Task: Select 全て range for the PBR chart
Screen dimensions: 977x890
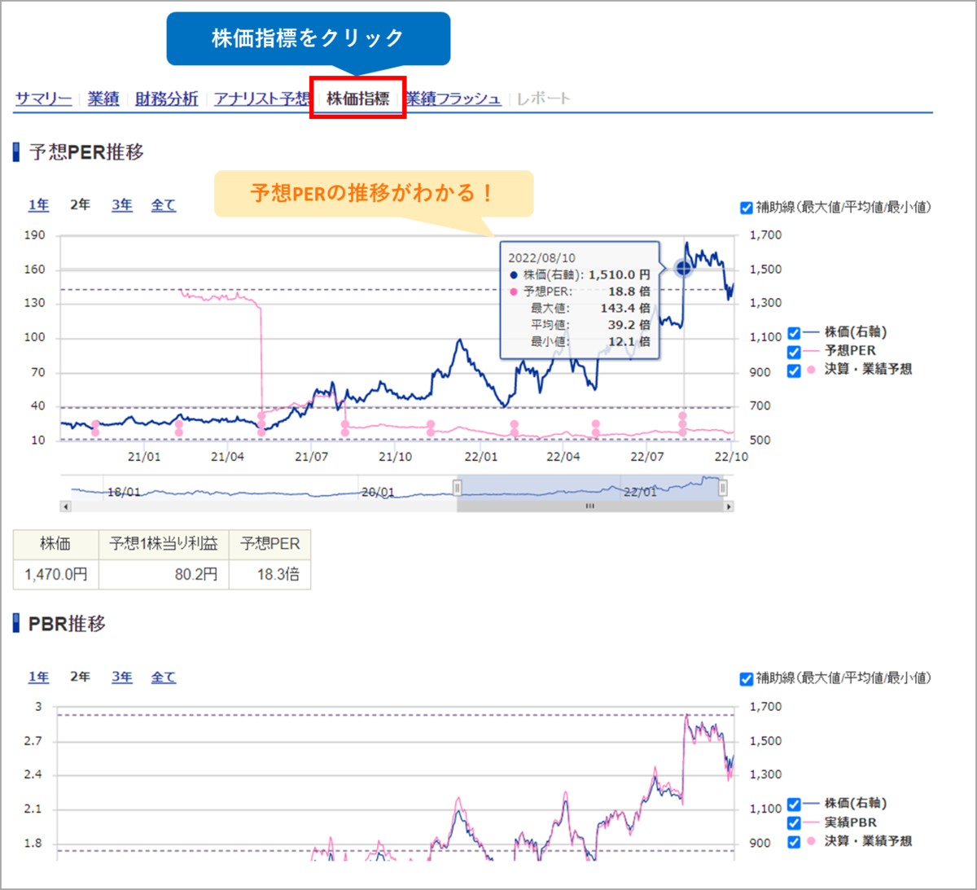Action: (163, 677)
